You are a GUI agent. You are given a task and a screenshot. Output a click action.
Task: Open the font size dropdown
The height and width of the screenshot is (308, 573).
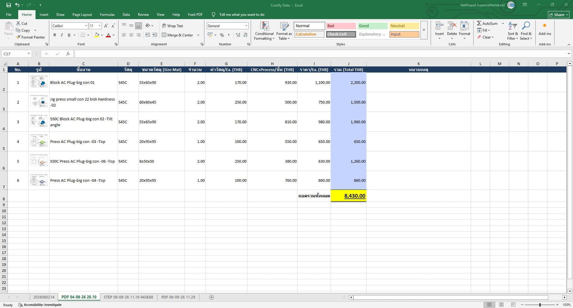point(99,26)
